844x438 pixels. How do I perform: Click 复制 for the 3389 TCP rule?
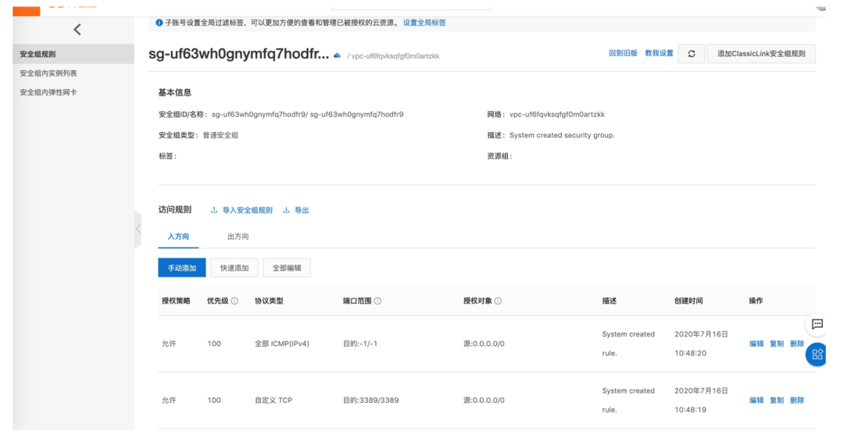click(777, 401)
